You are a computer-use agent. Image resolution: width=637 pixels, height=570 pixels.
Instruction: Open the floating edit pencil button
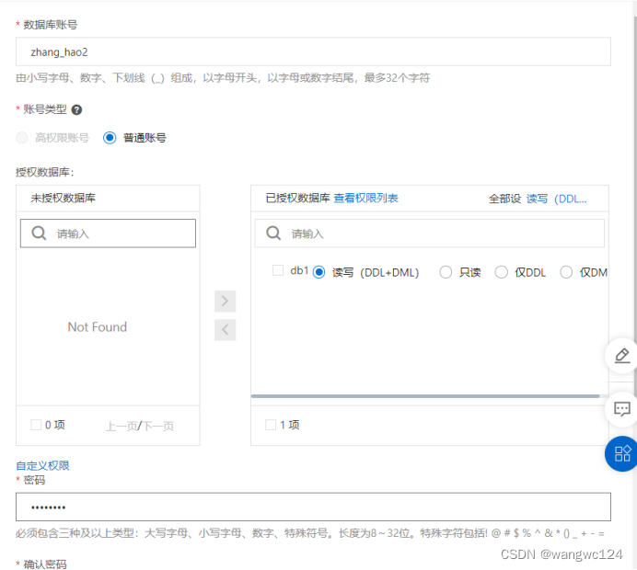tap(621, 356)
